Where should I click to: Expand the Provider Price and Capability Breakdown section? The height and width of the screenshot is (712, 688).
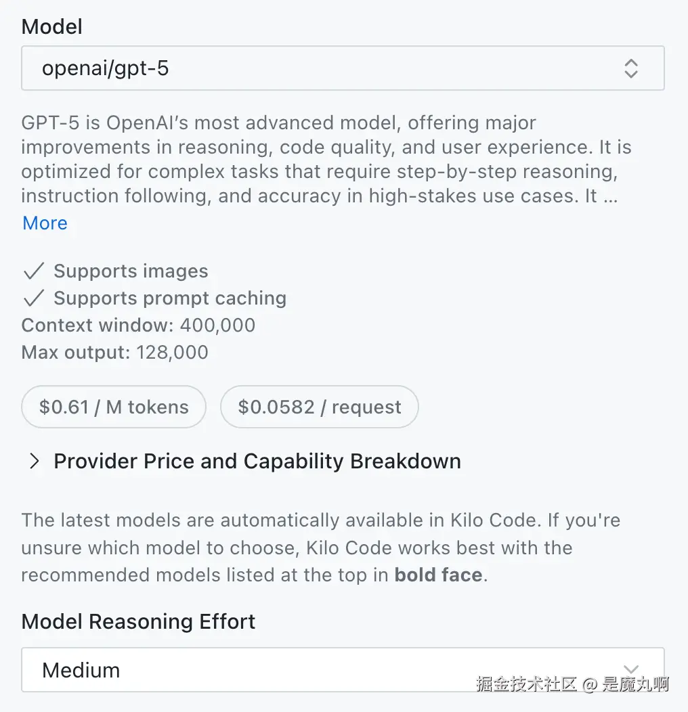click(x=257, y=461)
